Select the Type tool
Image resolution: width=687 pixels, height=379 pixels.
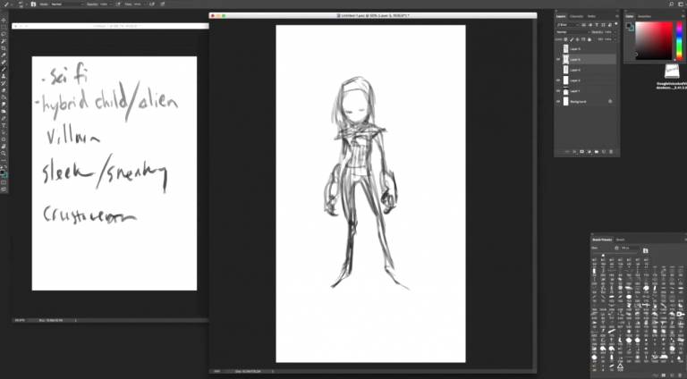[x=4, y=125]
